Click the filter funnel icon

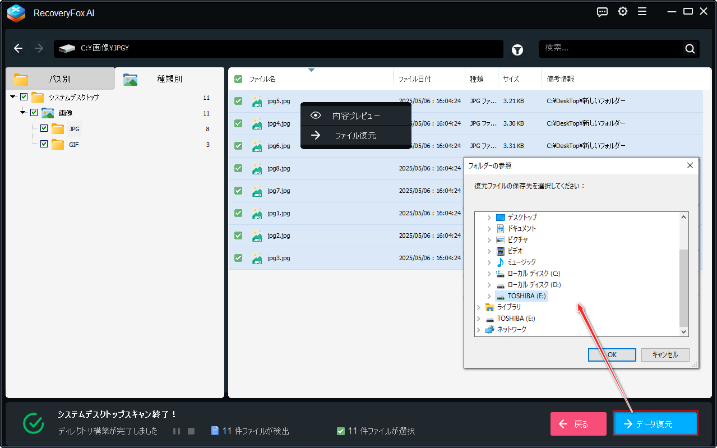coord(517,50)
